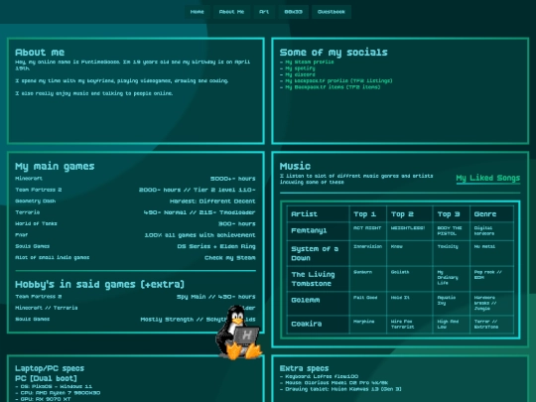Image resolution: width=536 pixels, height=402 pixels.
Task: Select the Coakira artist cell
Action: pos(319,324)
